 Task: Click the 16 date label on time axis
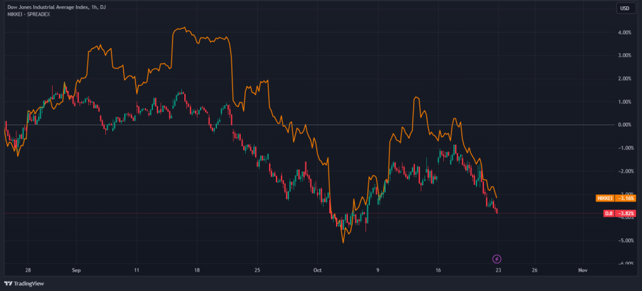pos(438,270)
